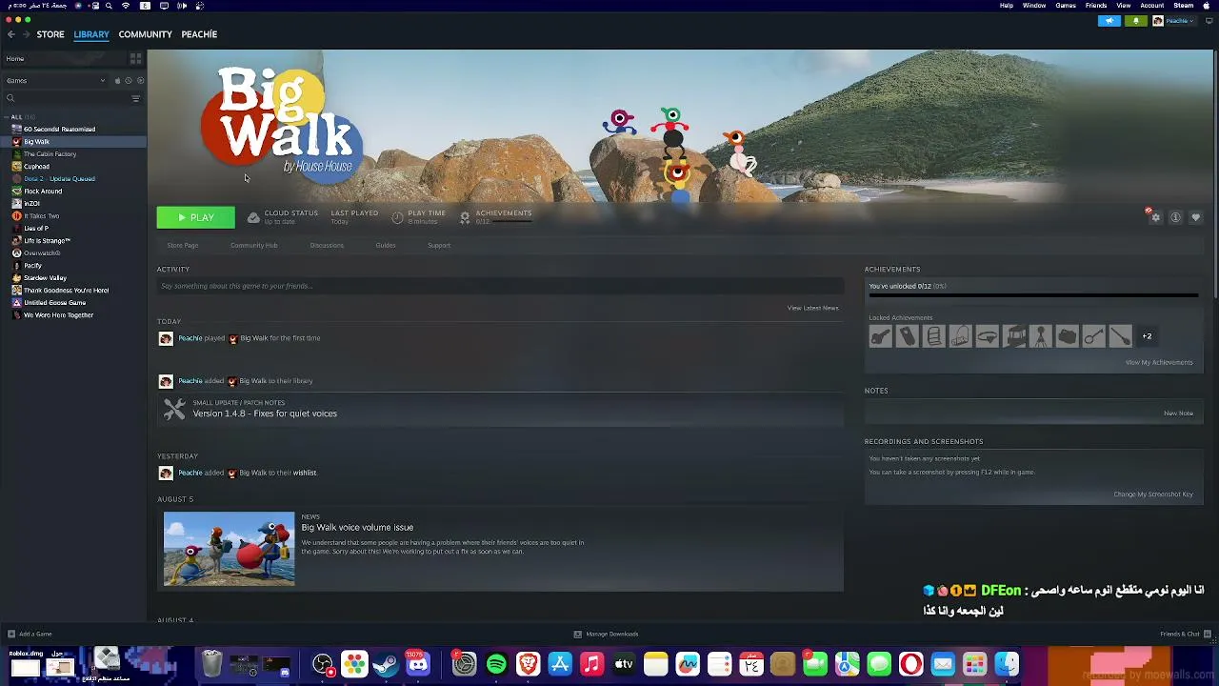The image size is (1219, 686).
Task: Click View Latest News
Action: (812, 308)
